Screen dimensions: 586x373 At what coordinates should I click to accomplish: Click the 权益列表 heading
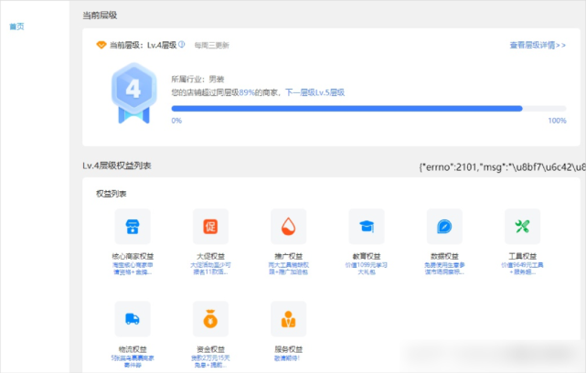(x=112, y=194)
